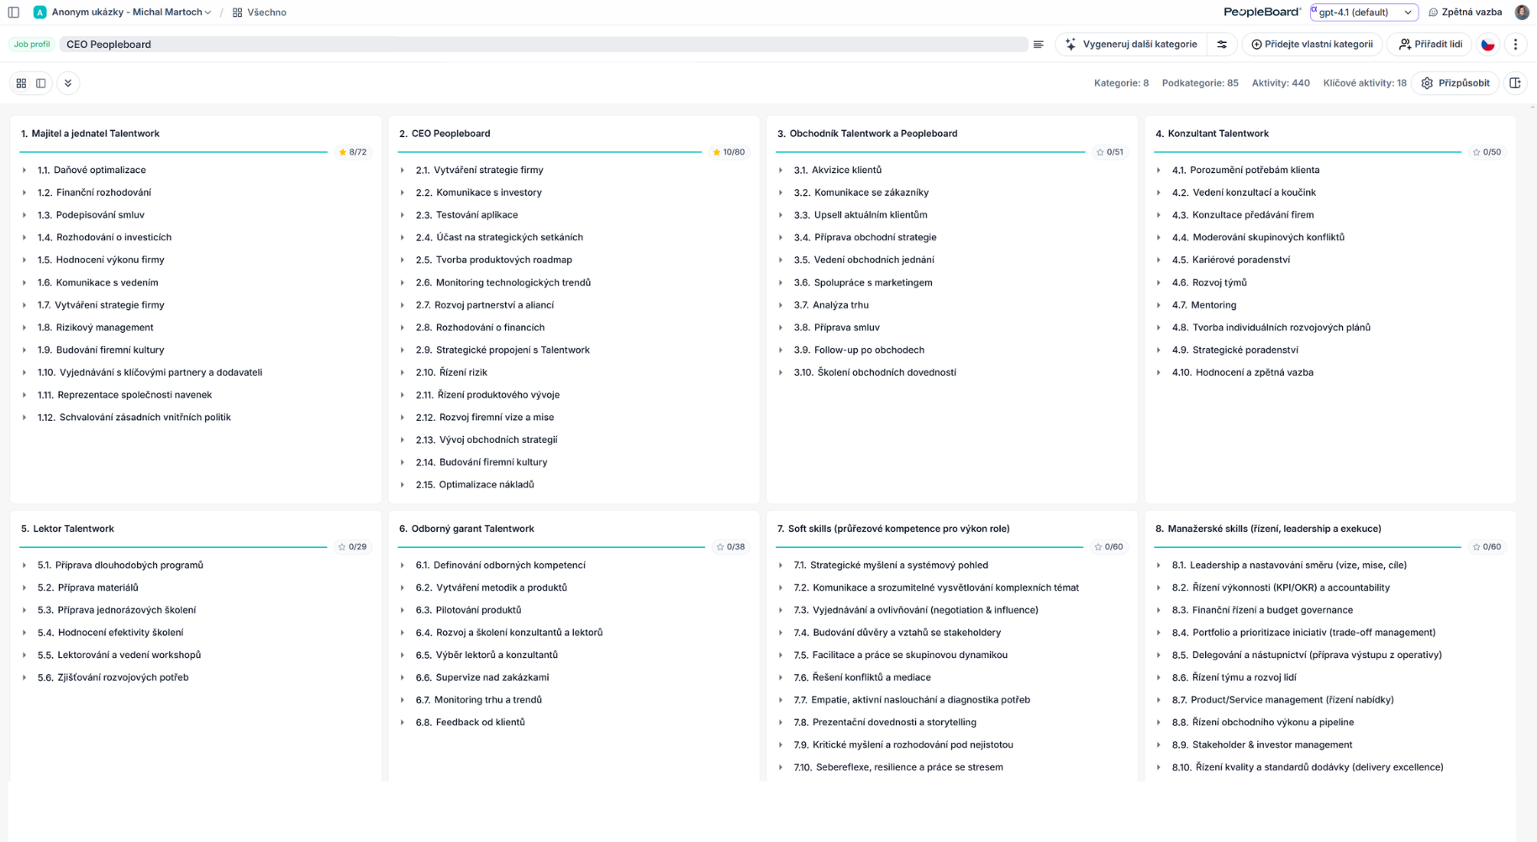Toggle the left sidebar panel icon
This screenshot has width=1537, height=842.
pos(13,13)
